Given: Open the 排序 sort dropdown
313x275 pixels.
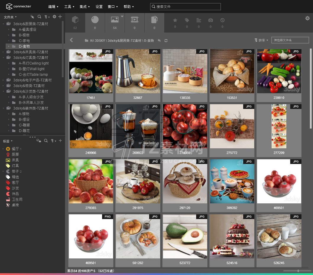Looking at the screenshot, I should point(261,40).
